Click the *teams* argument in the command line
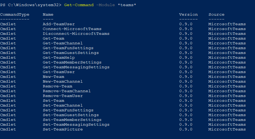This screenshot has width=255, height=139. pyautogui.click(x=127, y=5)
